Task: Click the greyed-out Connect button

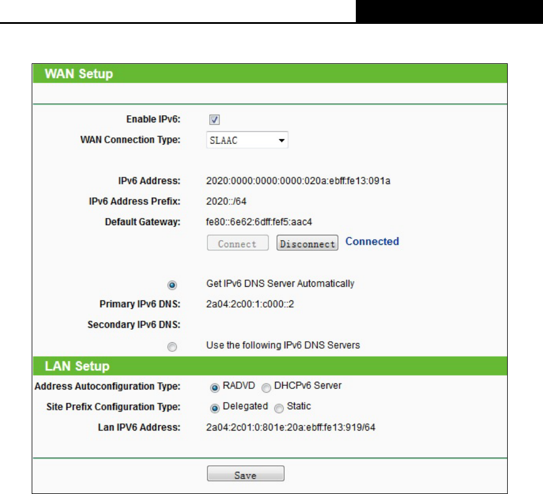Action: coord(237,243)
